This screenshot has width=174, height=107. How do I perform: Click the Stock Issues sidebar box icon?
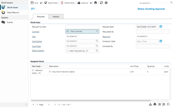[3, 7]
